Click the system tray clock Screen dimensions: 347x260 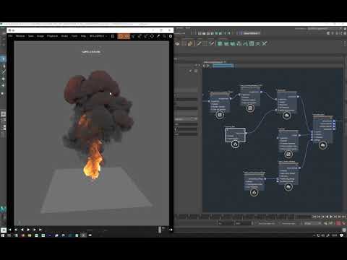click(335, 235)
